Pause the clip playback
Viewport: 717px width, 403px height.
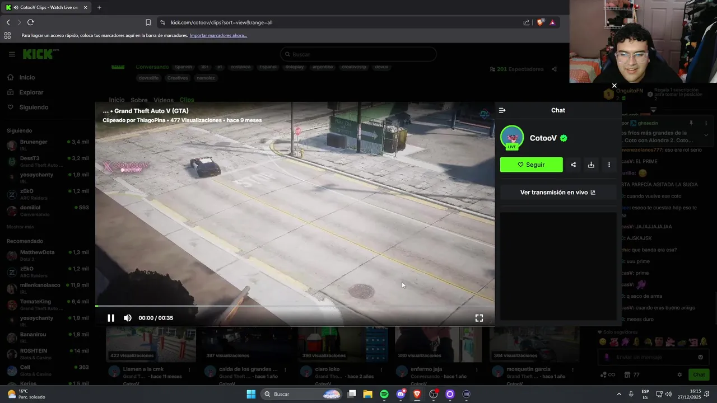[x=111, y=318]
